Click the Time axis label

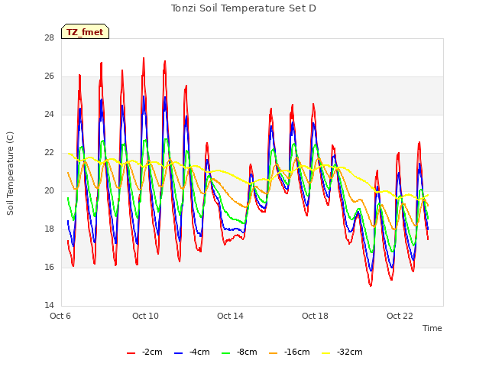click(432, 328)
